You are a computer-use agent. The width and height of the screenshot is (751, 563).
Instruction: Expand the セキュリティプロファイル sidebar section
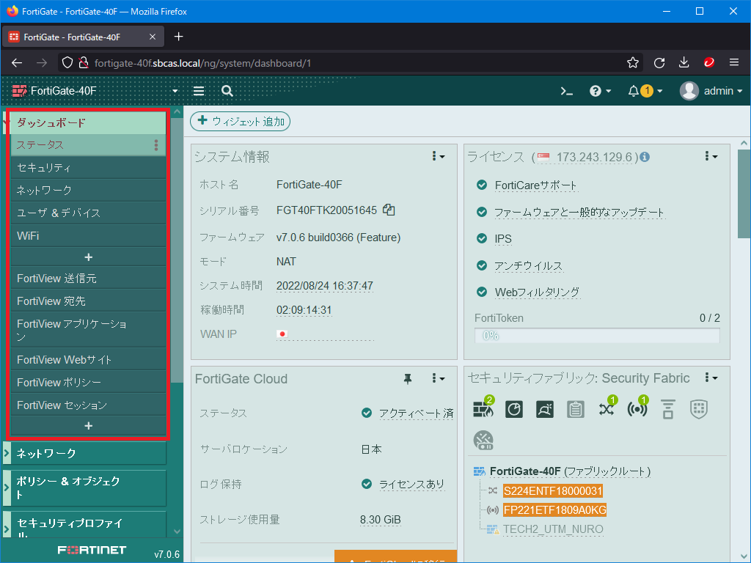point(85,525)
